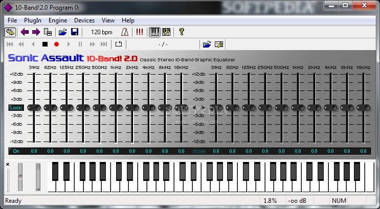The height and width of the screenshot is (209, 380).
Task: Click the left-right copy arrows between channels
Action: pos(199,107)
